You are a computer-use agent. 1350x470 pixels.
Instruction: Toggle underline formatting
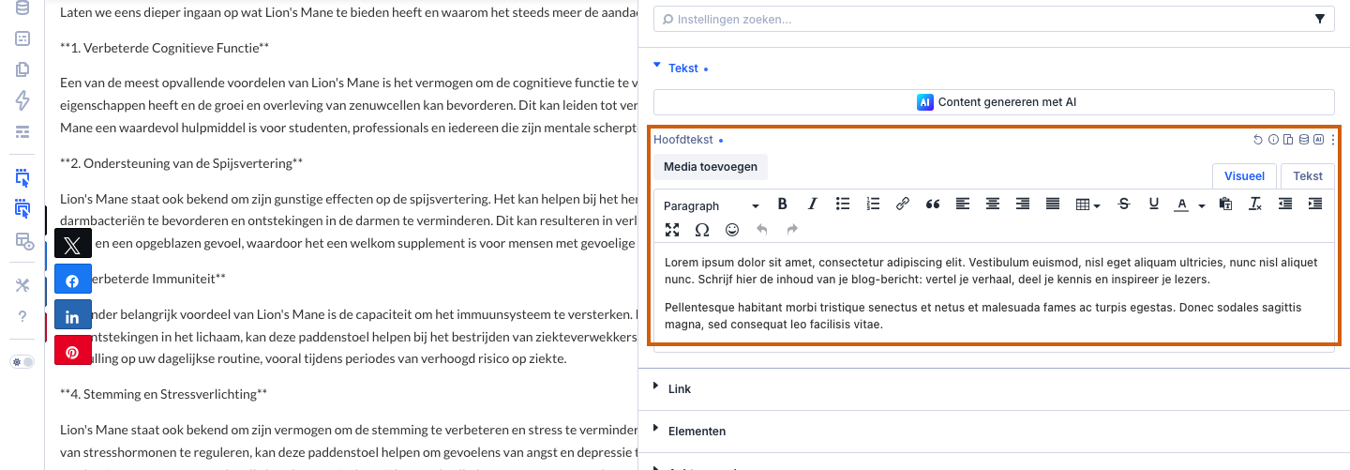(x=1154, y=205)
